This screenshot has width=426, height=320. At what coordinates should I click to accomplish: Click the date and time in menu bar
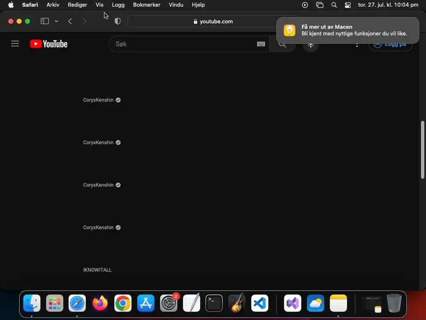pos(388,5)
